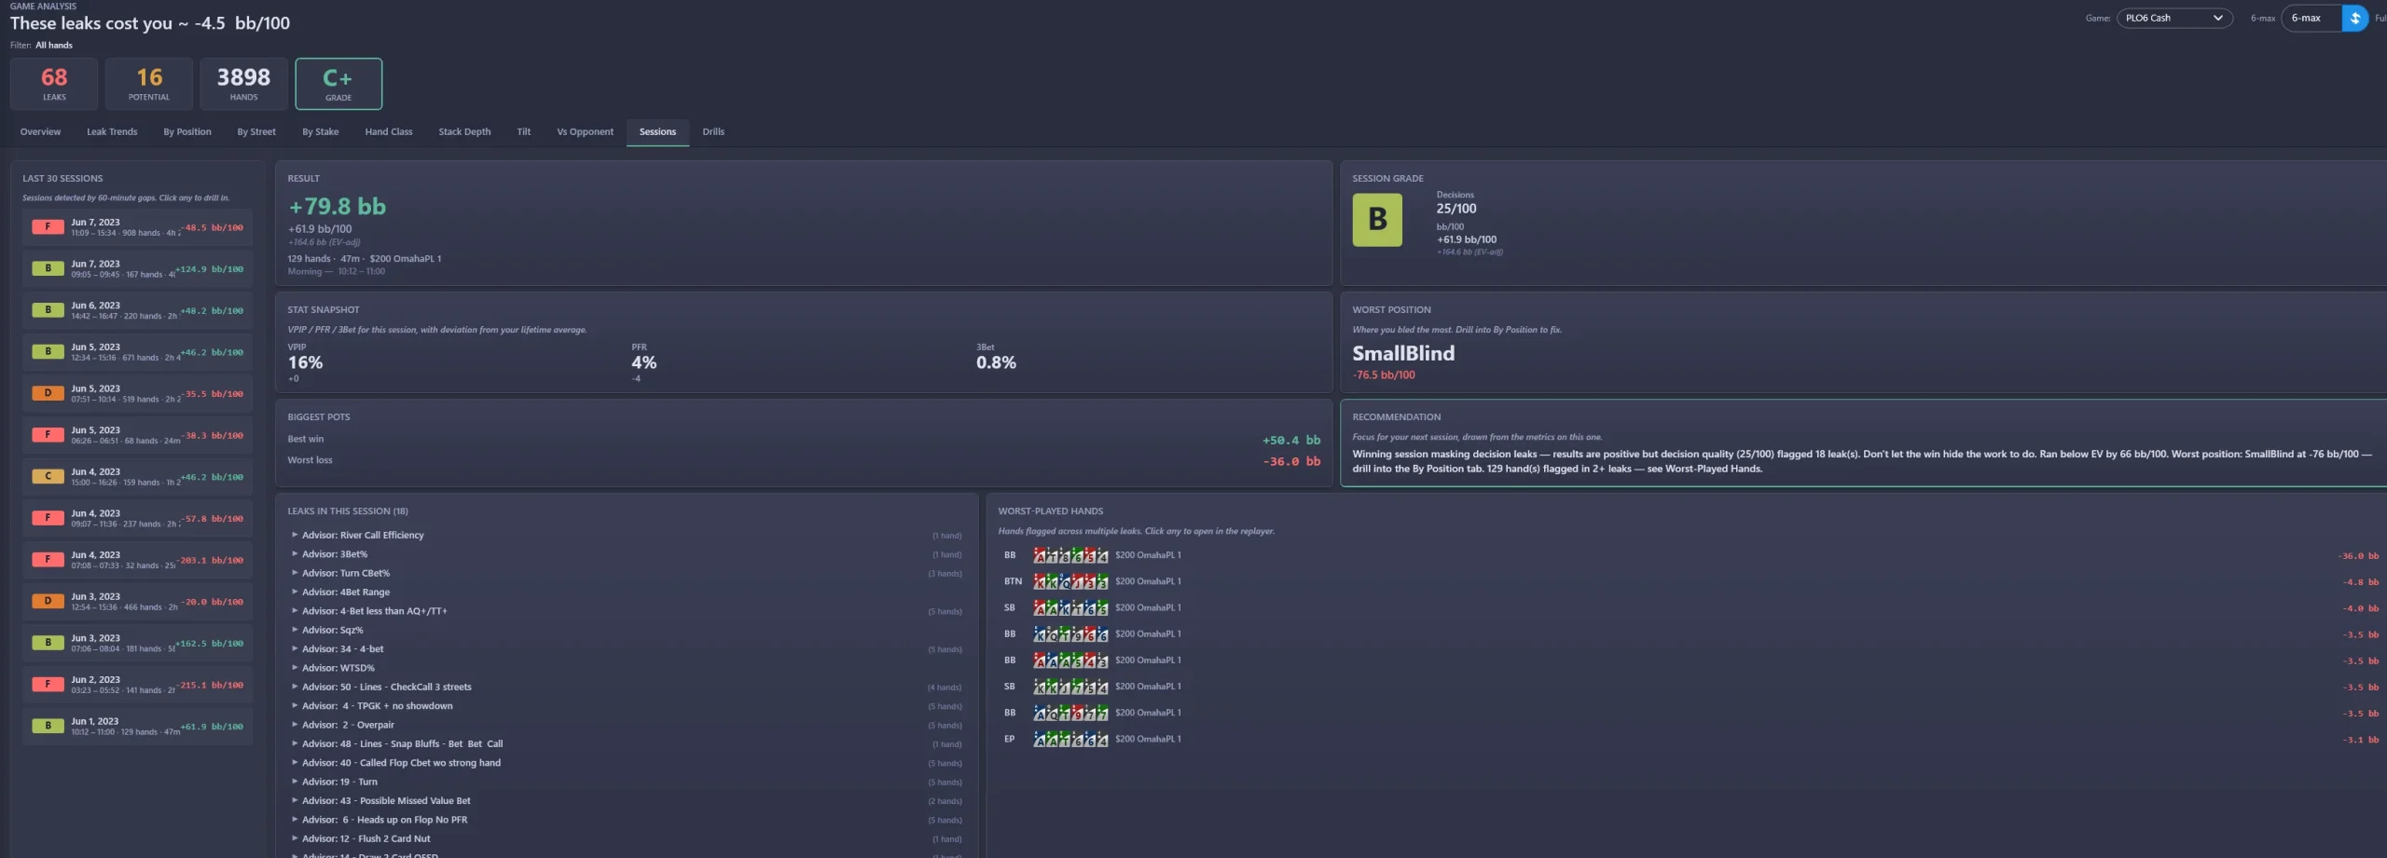Open the SB hand K-K-J-7-5-4 cards
2387x858 pixels.
pos(1070,687)
